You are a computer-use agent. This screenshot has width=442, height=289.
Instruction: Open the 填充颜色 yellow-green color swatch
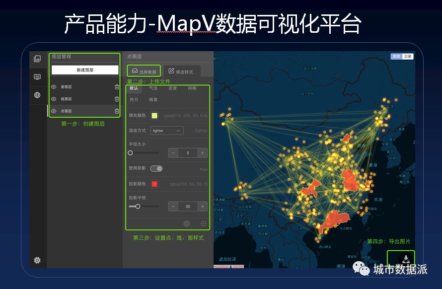click(x=154, y=116)
